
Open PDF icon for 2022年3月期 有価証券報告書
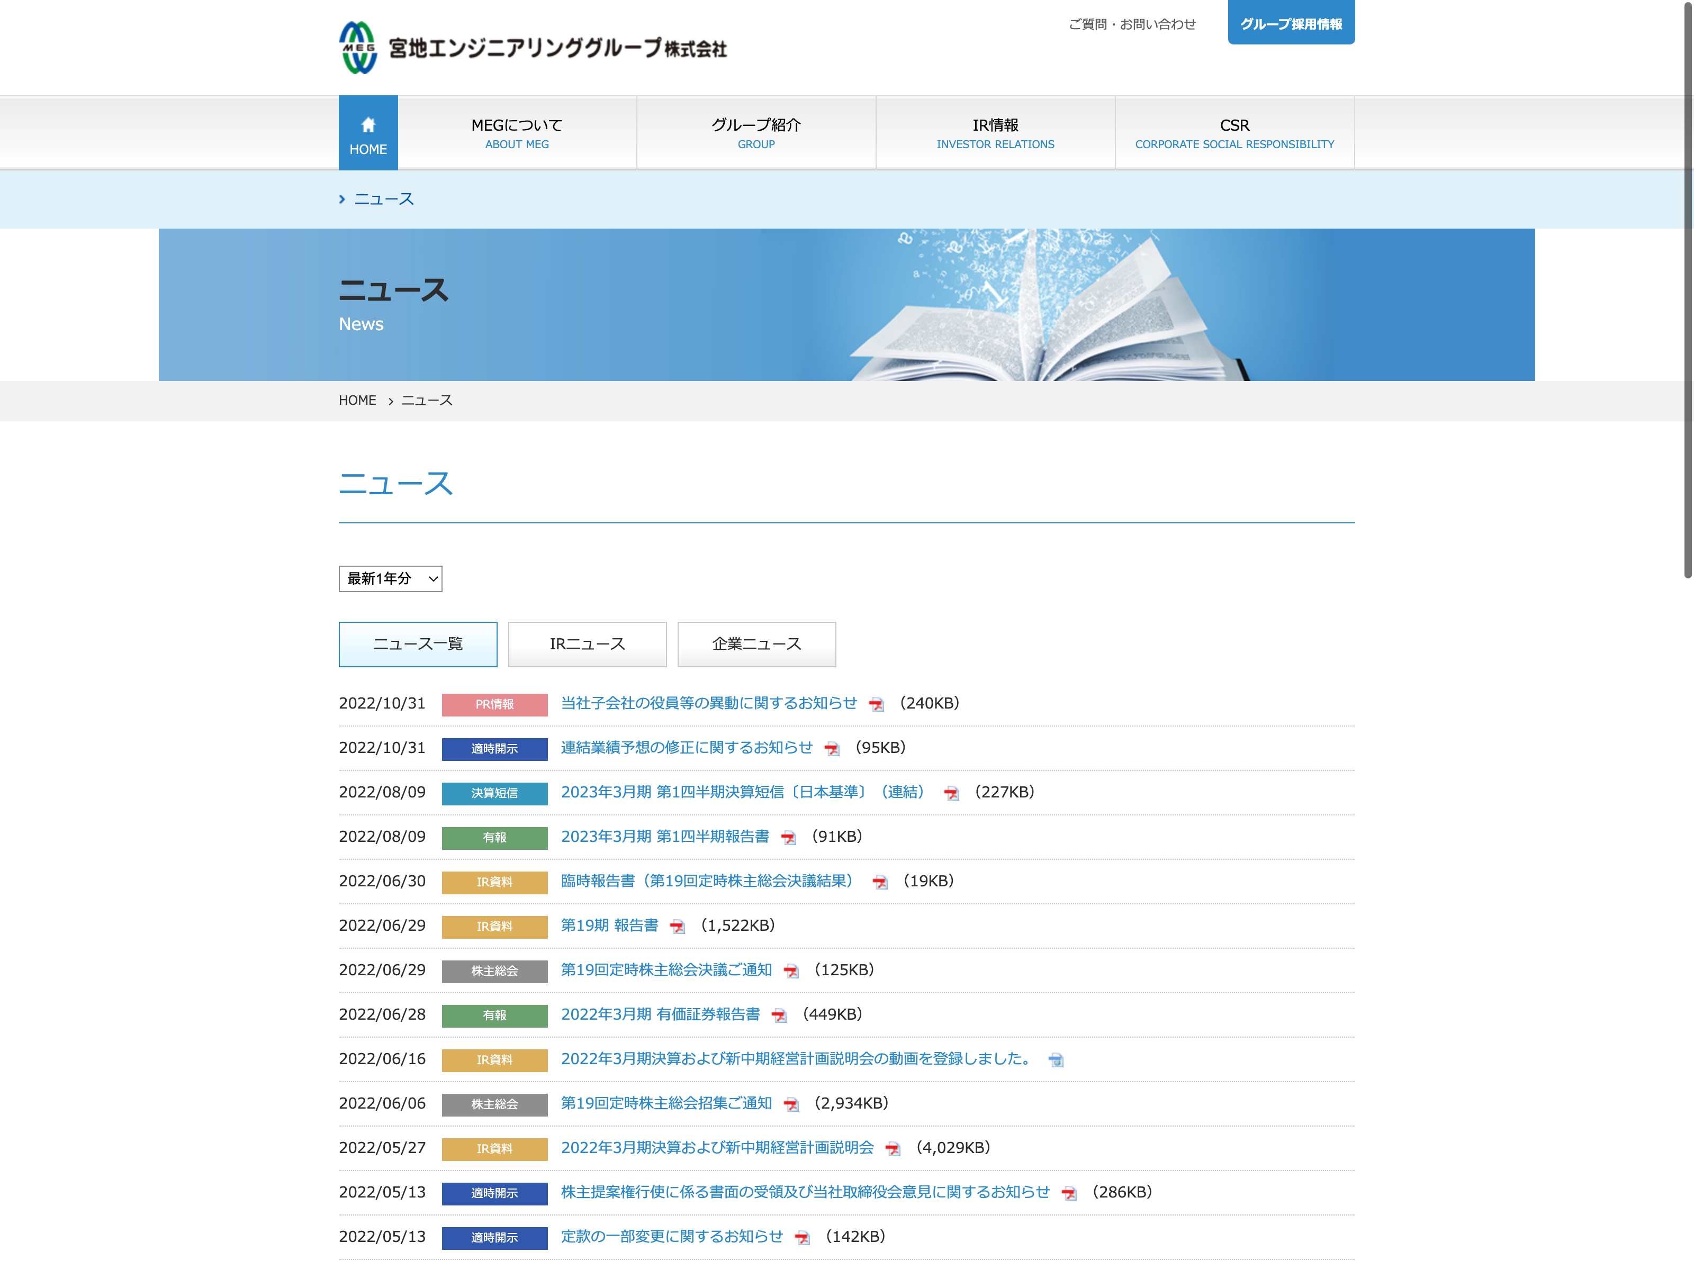pos(779,1015)
